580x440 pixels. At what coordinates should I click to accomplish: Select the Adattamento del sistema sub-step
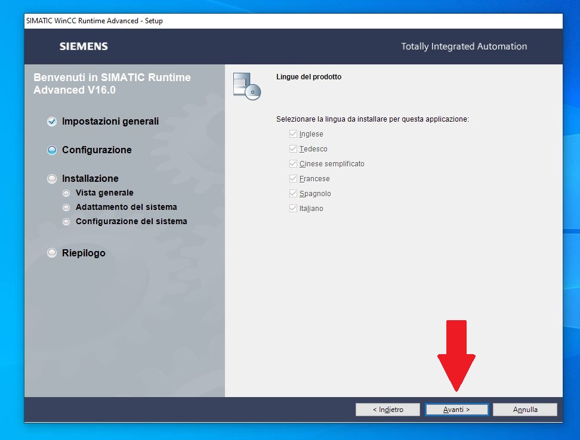(x=126, y=207)
